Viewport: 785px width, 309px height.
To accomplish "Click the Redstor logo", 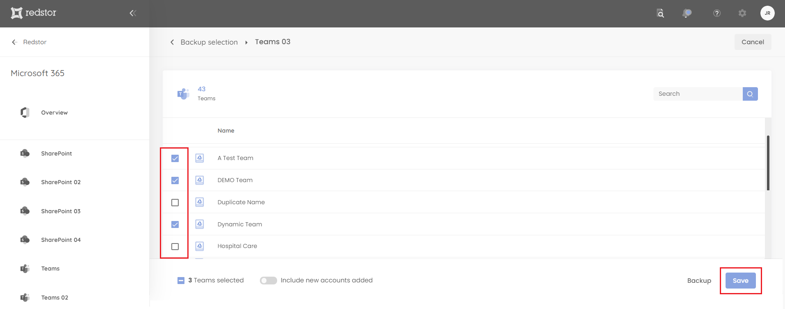I will click(x=34, y=13).
